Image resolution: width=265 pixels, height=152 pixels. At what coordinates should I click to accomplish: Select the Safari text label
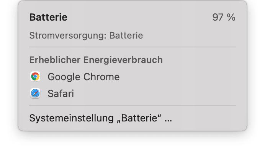pos(61,93)
